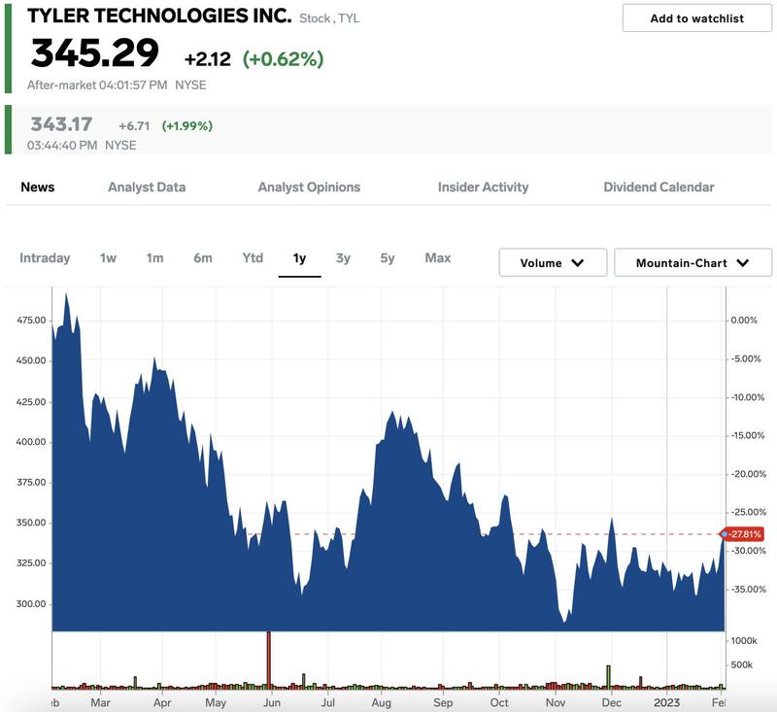This screenshot has height=712, width=777.
Task: Click the +6.71 regular session change
Action: (134, 126)
